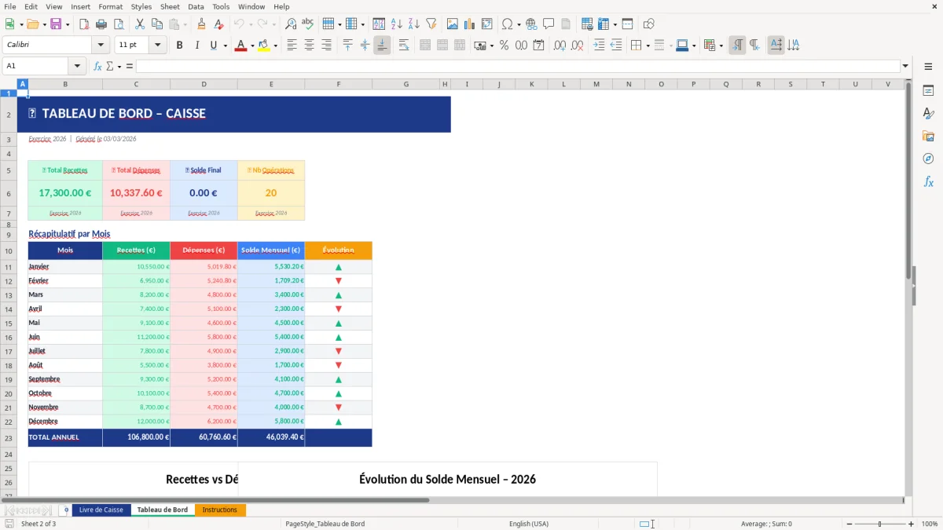This screenshot has width=943, height=530.
Task: Open the borders dropdown arrow
Action: coord(648,45)
